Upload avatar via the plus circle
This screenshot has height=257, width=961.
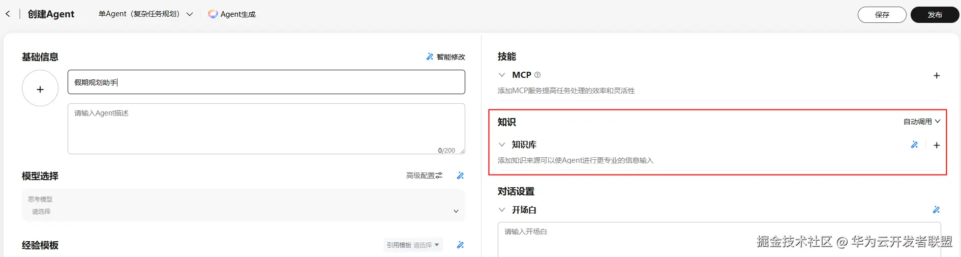pos(40,89)
